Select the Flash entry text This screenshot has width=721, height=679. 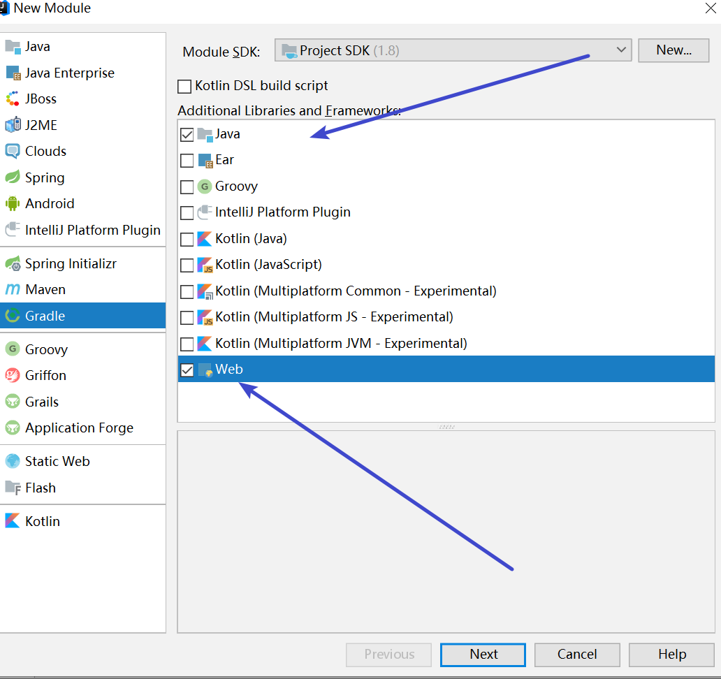coord(41,488)
